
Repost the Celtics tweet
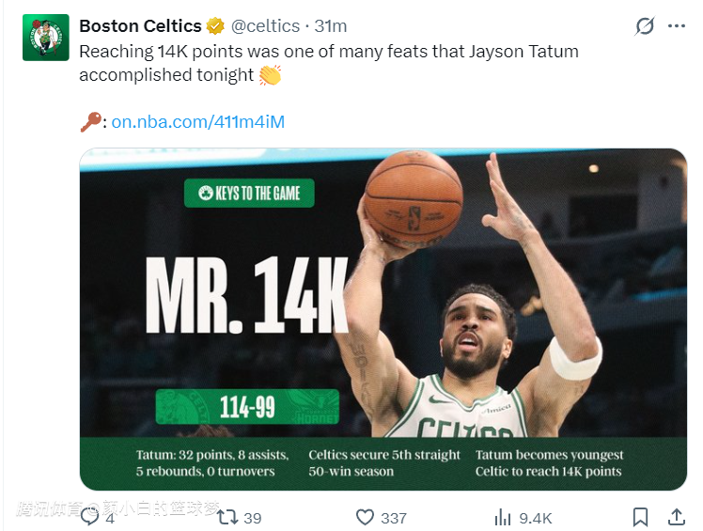[227, 517]
